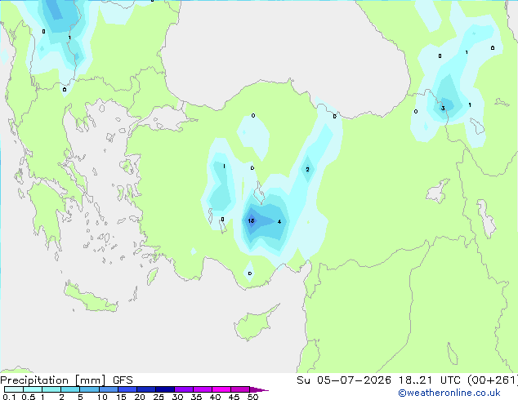The image size is (518, 400).
Task: Select the legend swatch between 20 and 25
Action: (145, 389)
